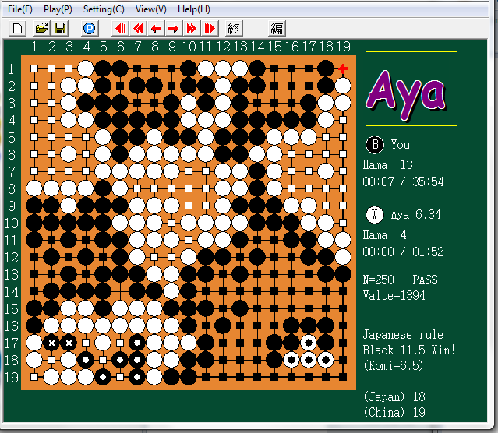This screenshot has width=498, height=433.
Task: Open the Play(P) menu
Action: [58, 9]
